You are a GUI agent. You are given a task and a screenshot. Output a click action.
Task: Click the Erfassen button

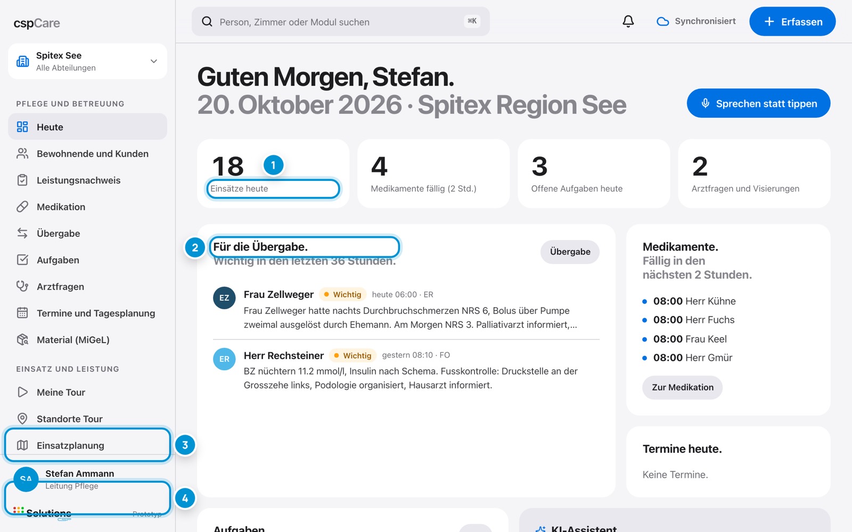(792, 21)
